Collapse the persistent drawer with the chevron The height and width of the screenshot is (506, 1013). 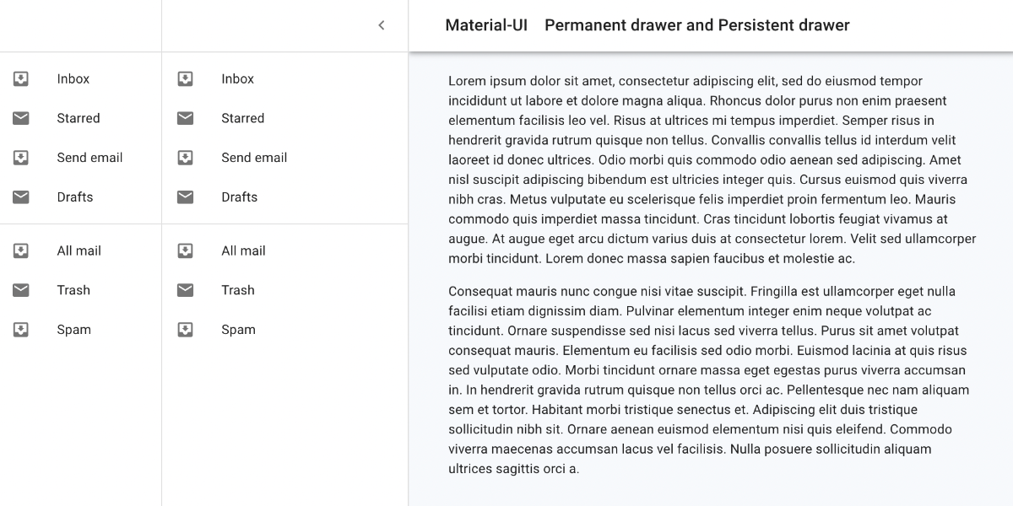[381, 25]
